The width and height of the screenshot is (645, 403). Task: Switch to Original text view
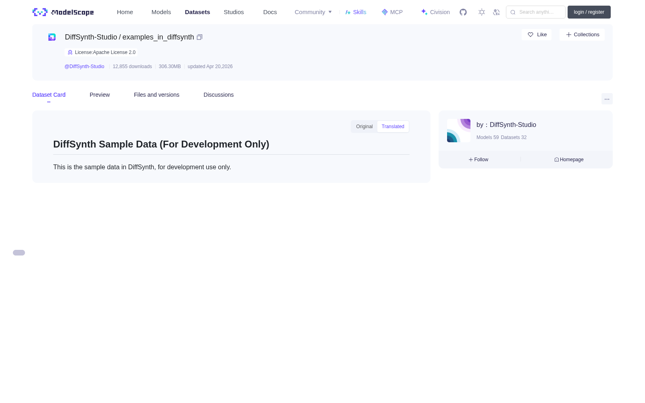(364, 127)
